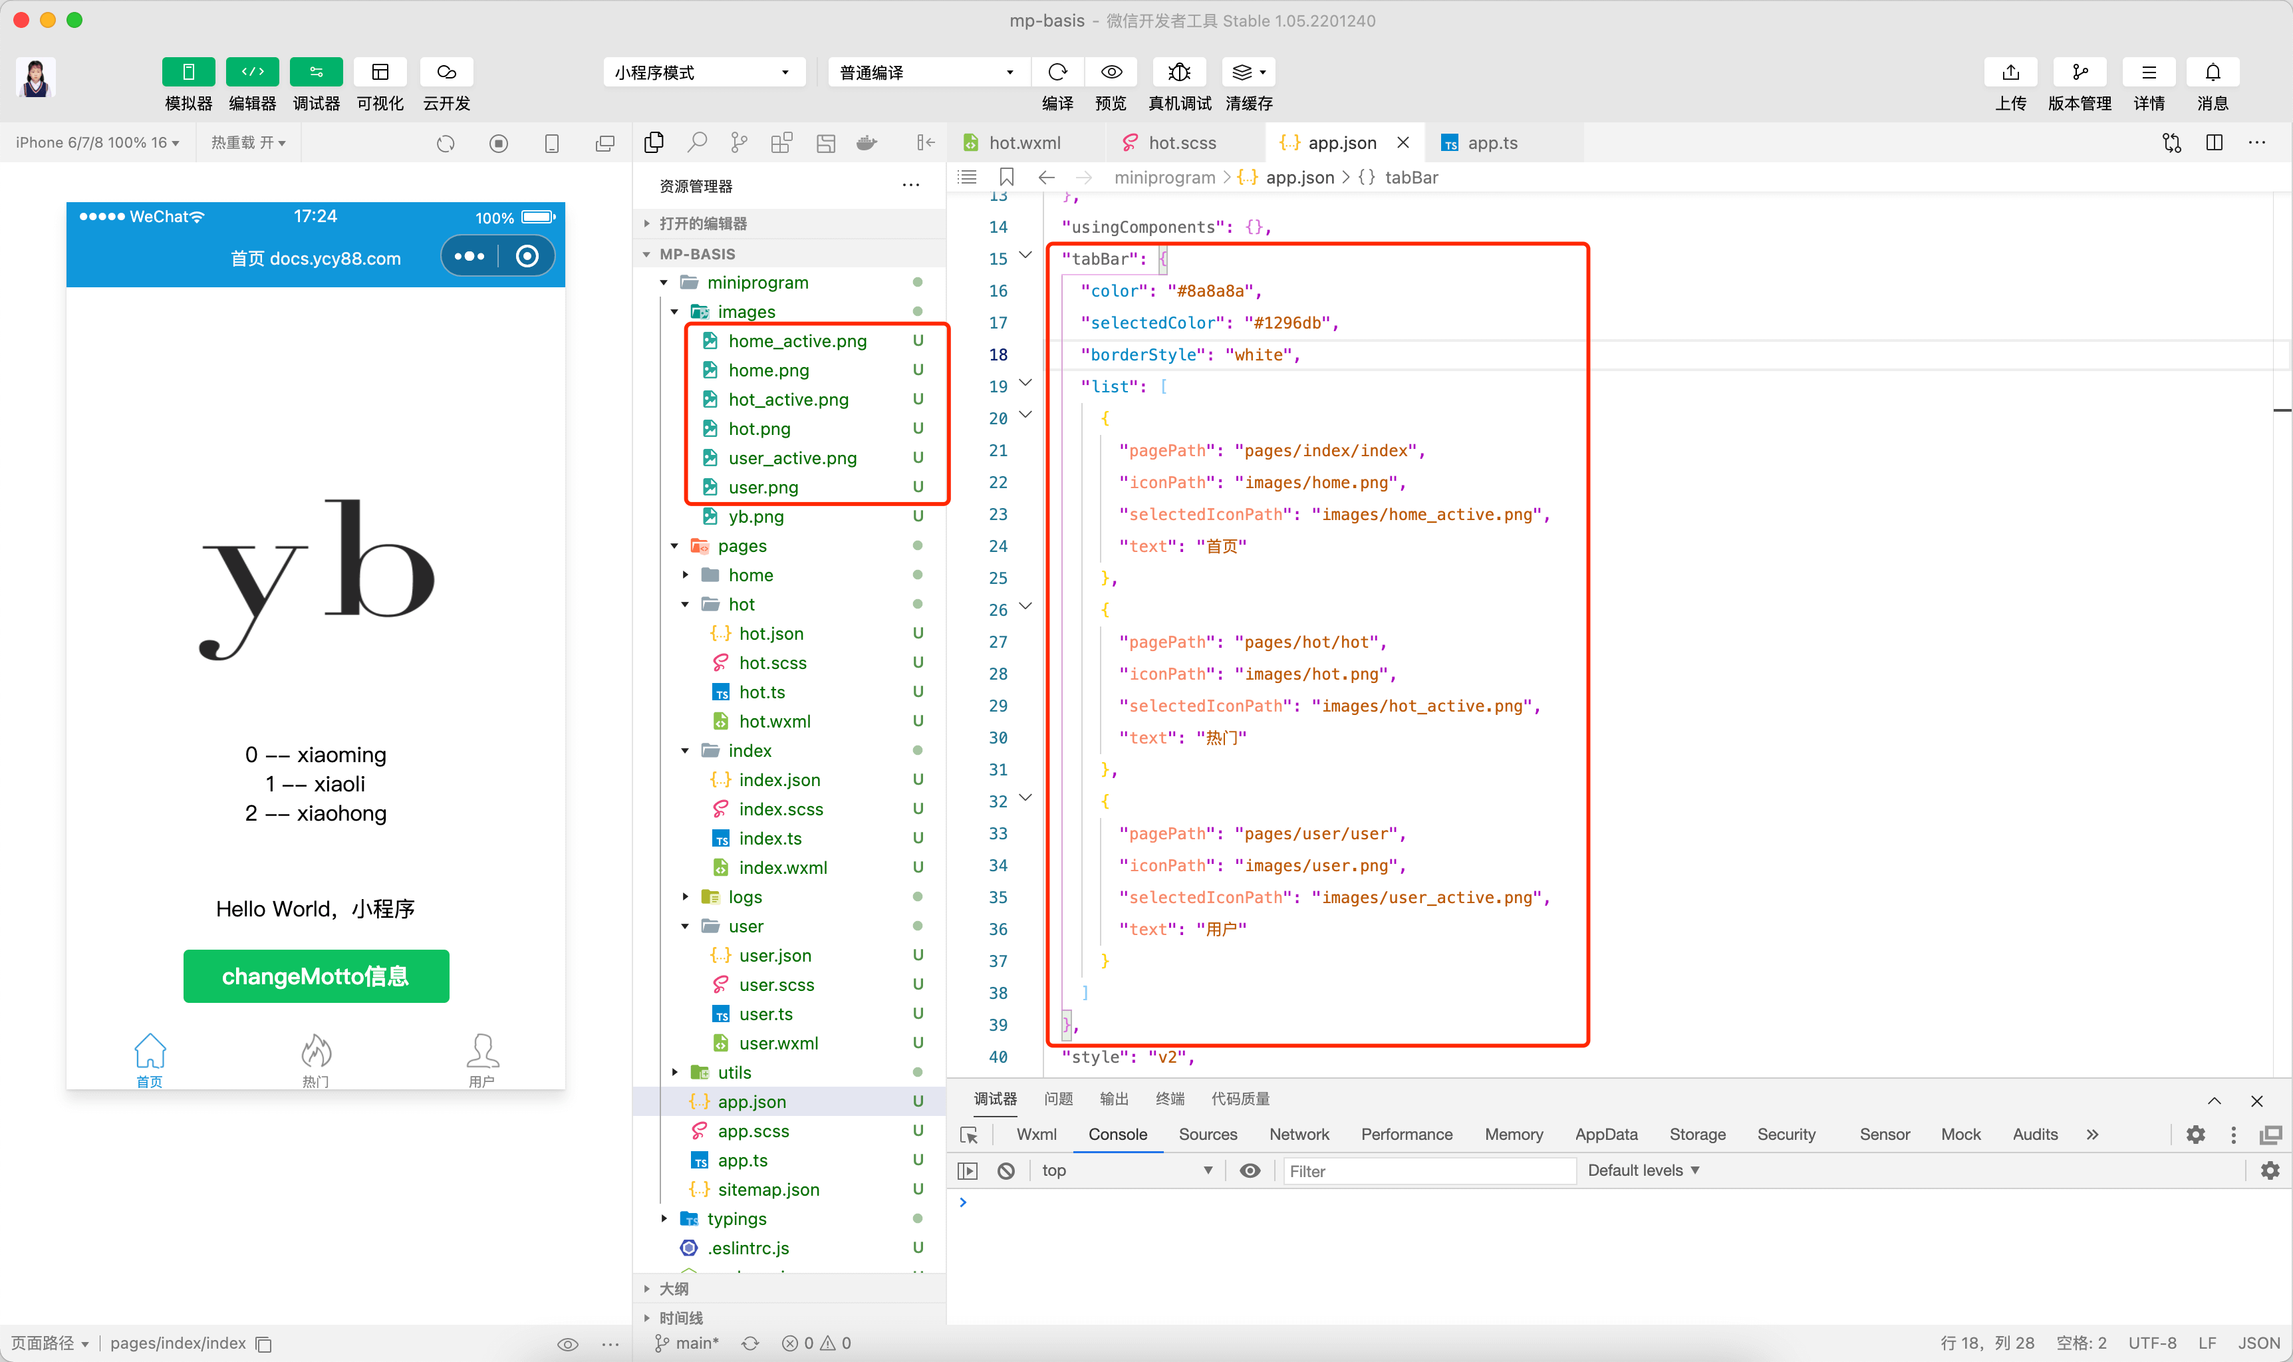Image resolution: width=2293 pixels, height=1362 pixels.
Task: Open the Default levels dropdown
Action: [1643, 1170]
